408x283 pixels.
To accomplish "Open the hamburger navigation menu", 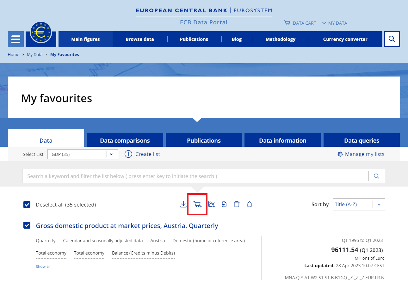I will pyautogui.click(x=15, y=39).
